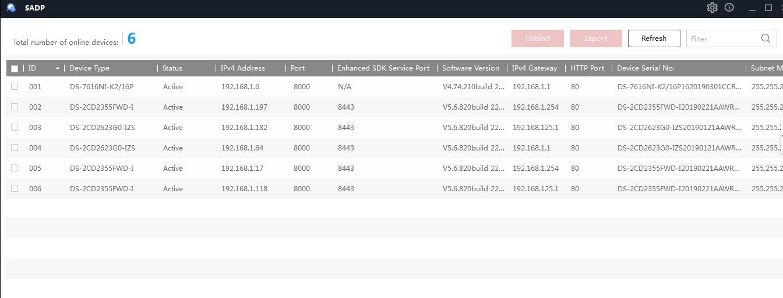The height and width of the screenshot is (298, 783).
Task: Sort by IPv4 Address column header
Action: [x=242, y=68]
